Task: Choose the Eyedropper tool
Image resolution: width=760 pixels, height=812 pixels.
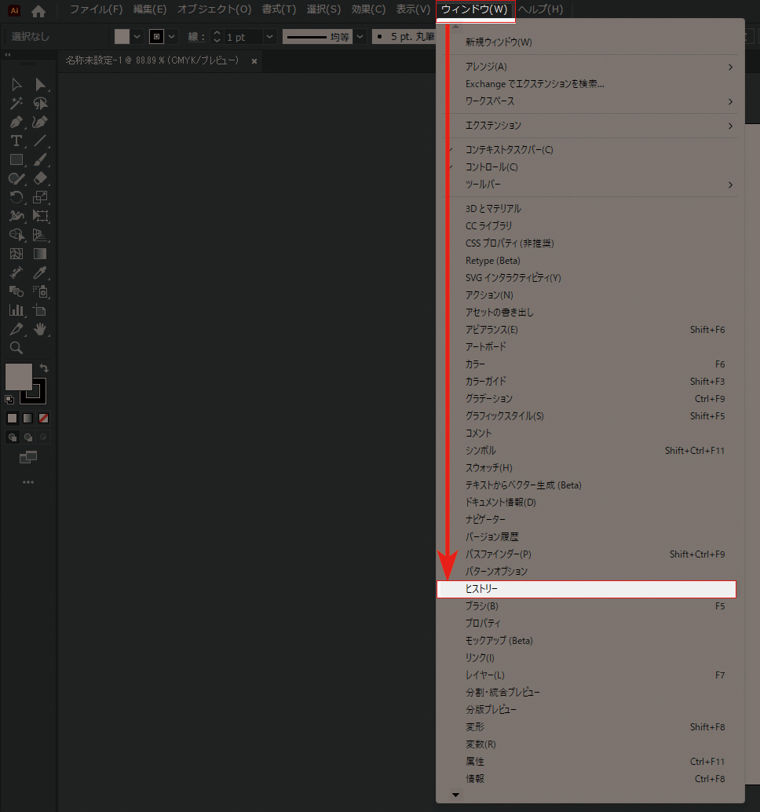Action: click(x=41, y=272)
